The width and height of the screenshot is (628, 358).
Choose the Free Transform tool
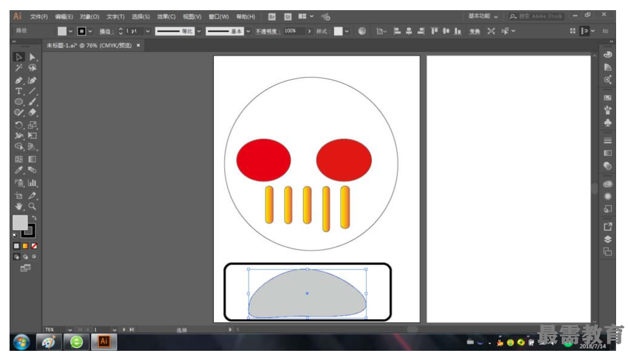[x=32, y=136]
